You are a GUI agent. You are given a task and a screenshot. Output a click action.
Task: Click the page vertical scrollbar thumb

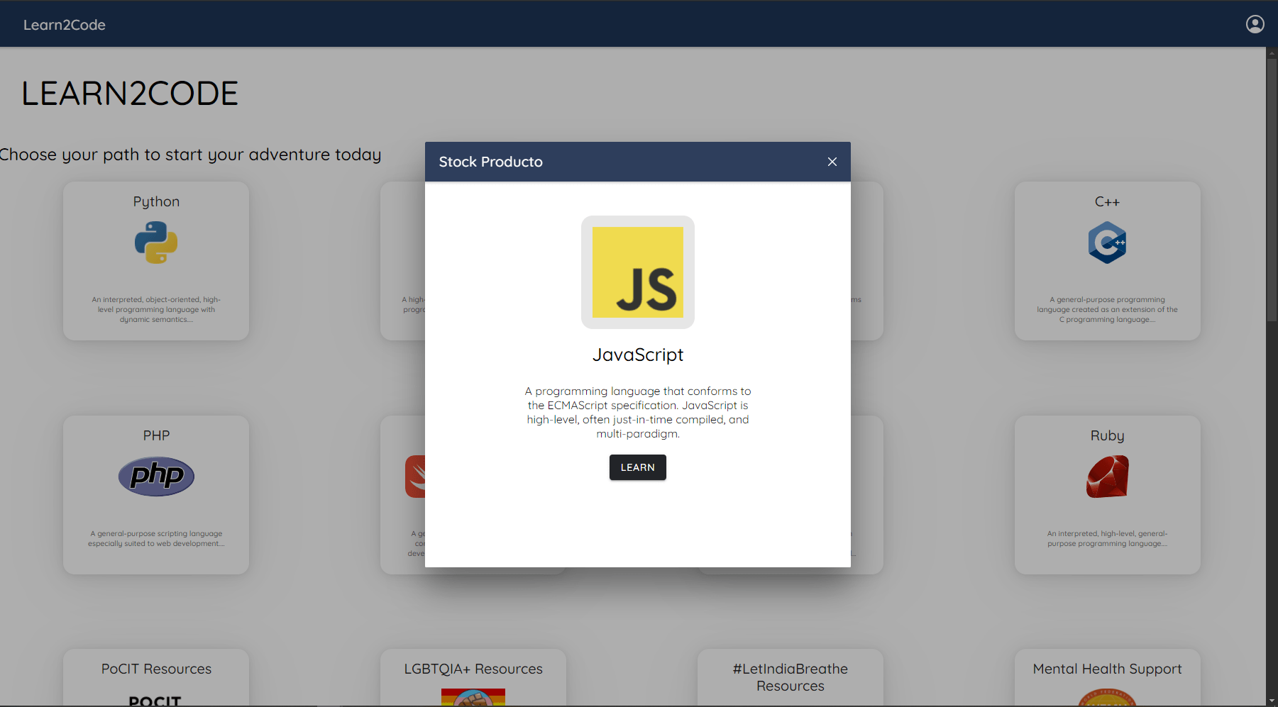click(x=1272, y=189)
